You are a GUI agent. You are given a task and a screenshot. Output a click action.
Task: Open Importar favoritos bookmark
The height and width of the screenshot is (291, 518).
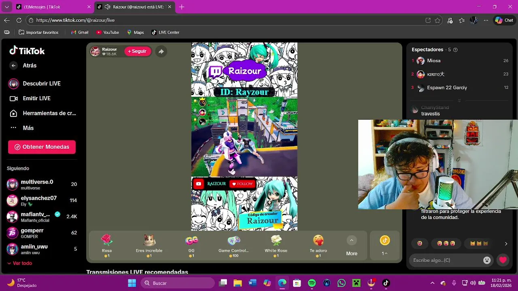click(x=38, y=32)
